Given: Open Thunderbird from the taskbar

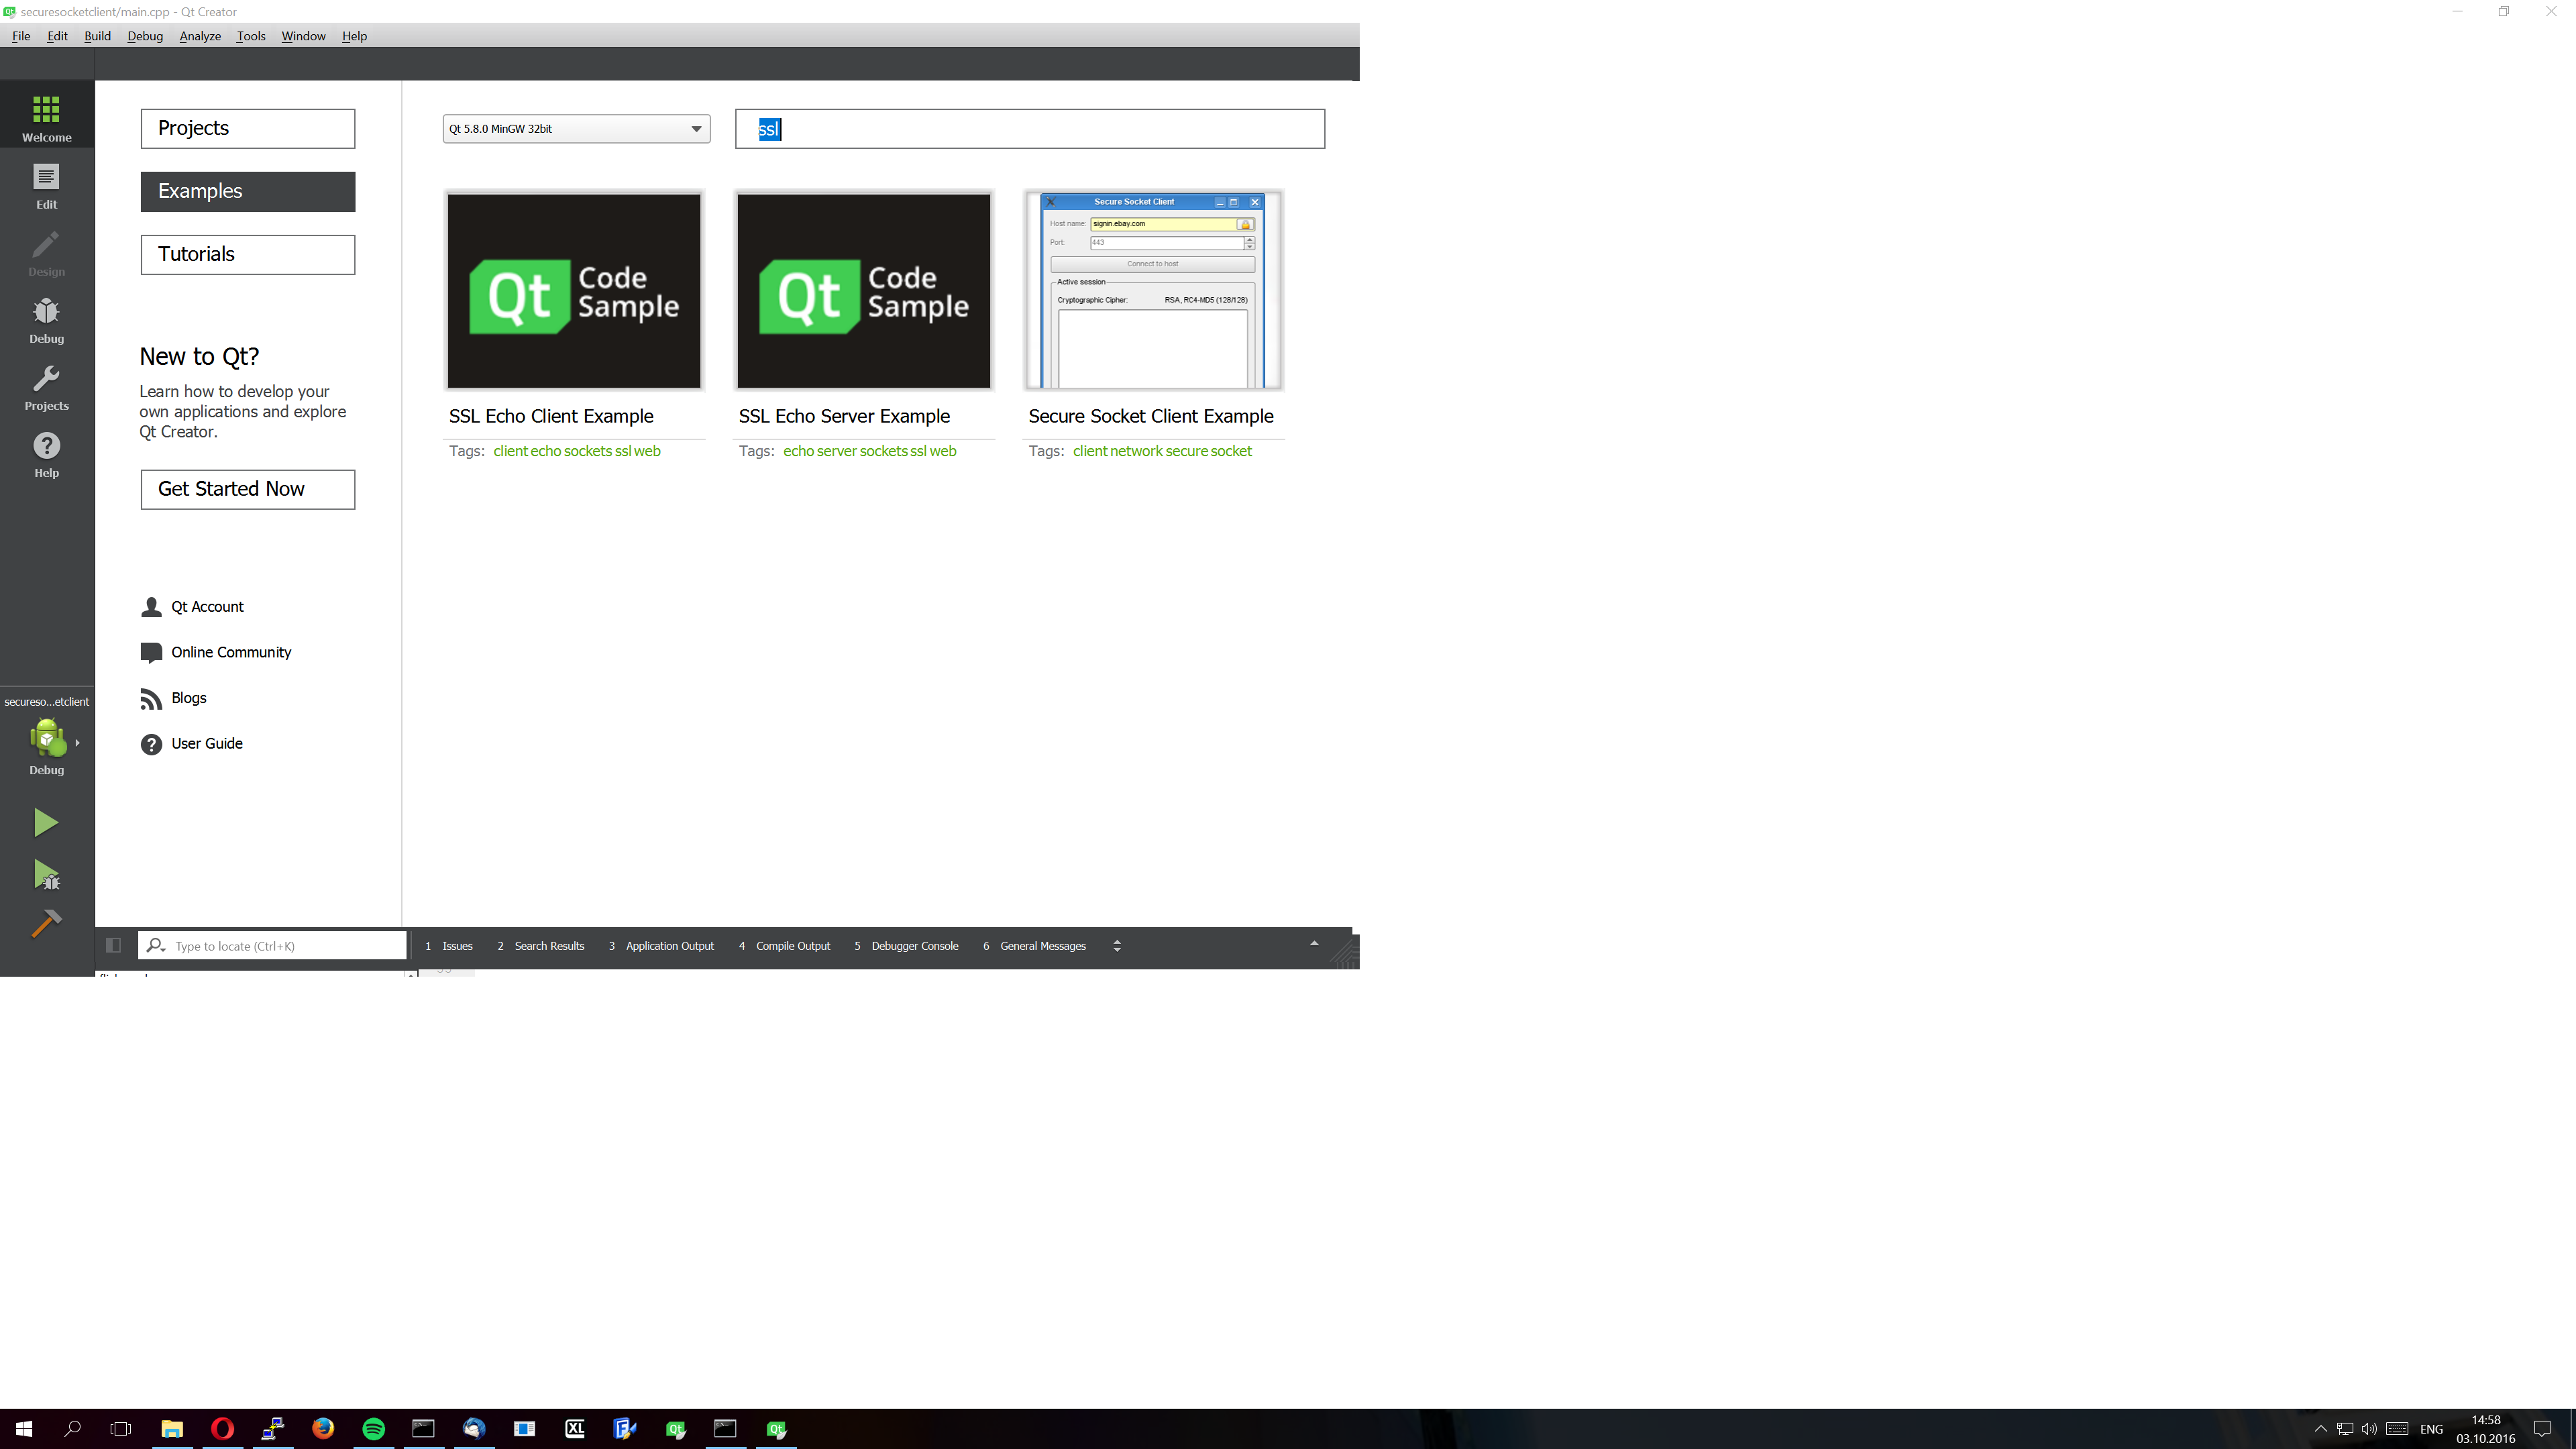Looking at the screenshot, I should pos(474,1429).
